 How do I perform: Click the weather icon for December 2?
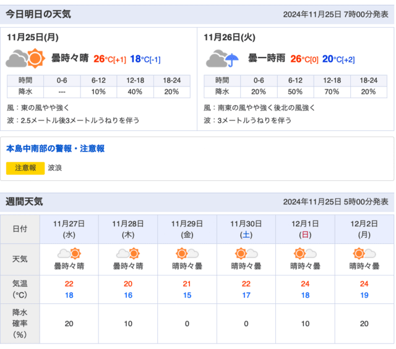pyautogui.click(x=364, y=253)
